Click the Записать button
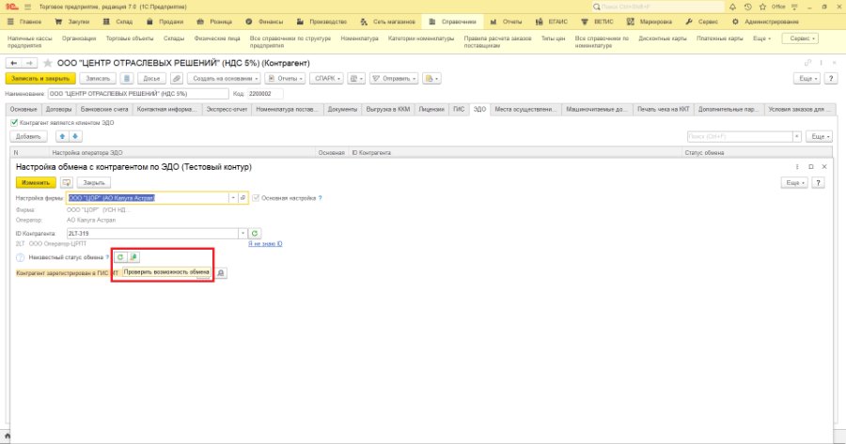This screenshot has width=846, height=444. point(98,79)
